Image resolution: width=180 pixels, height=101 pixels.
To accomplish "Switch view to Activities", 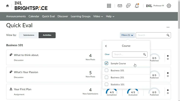I will tap(47, 35).
